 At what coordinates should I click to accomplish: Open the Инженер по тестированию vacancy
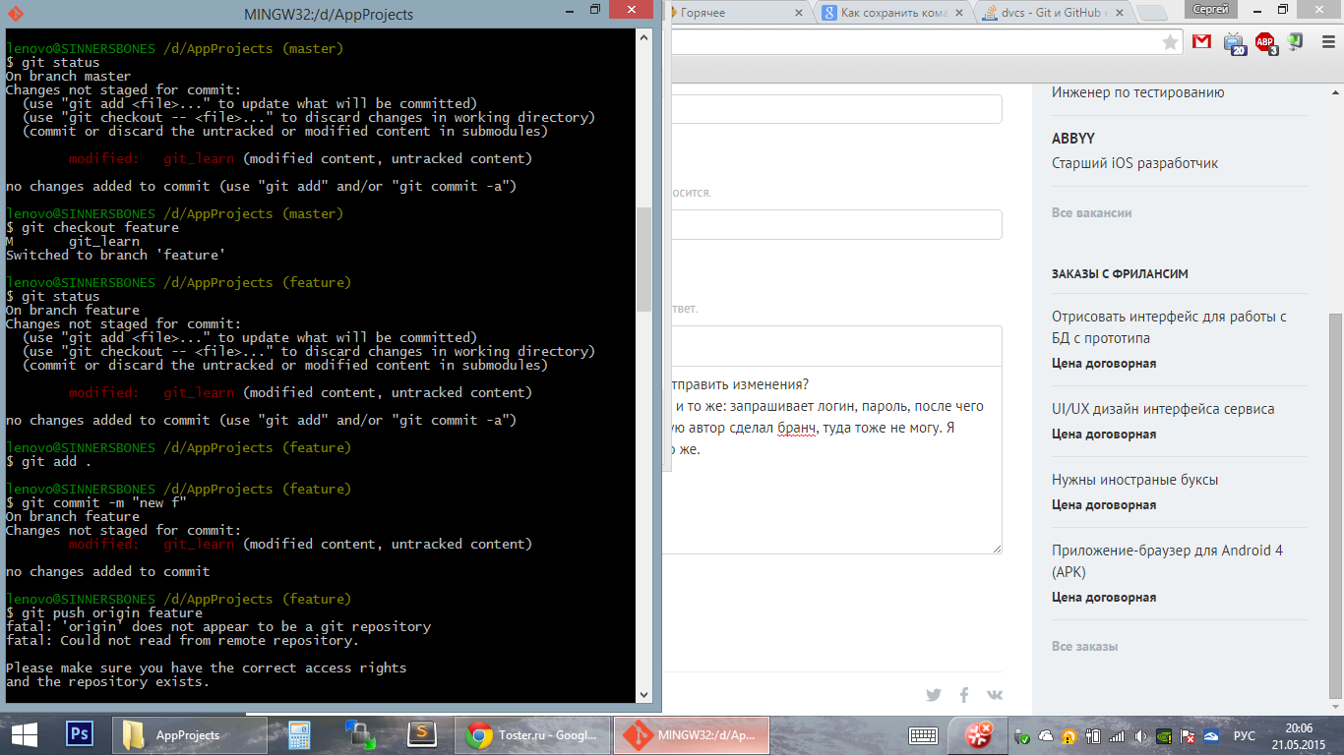tap(1137, 92)
